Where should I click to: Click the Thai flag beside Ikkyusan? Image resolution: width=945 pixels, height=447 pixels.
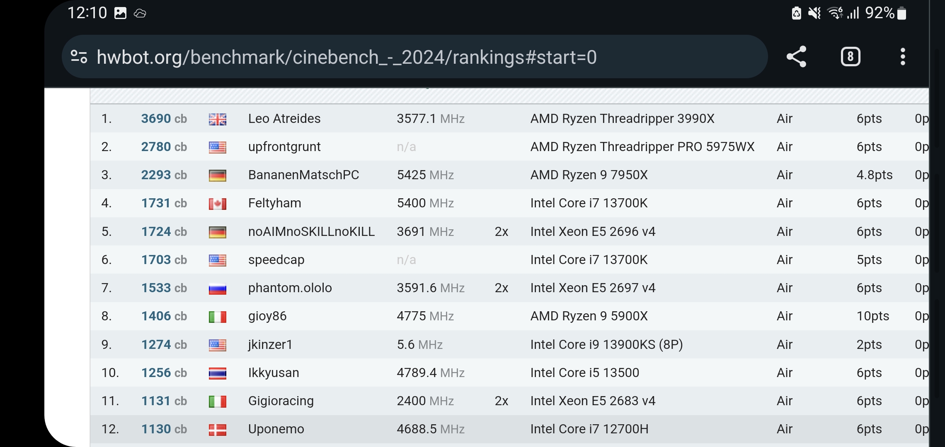click(x=217, y=373)
